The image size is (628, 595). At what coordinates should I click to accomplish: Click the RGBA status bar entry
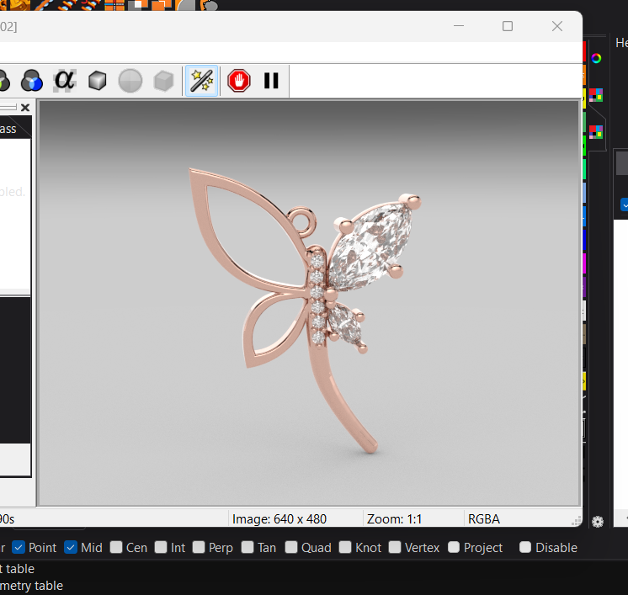(x=484, y=519)
